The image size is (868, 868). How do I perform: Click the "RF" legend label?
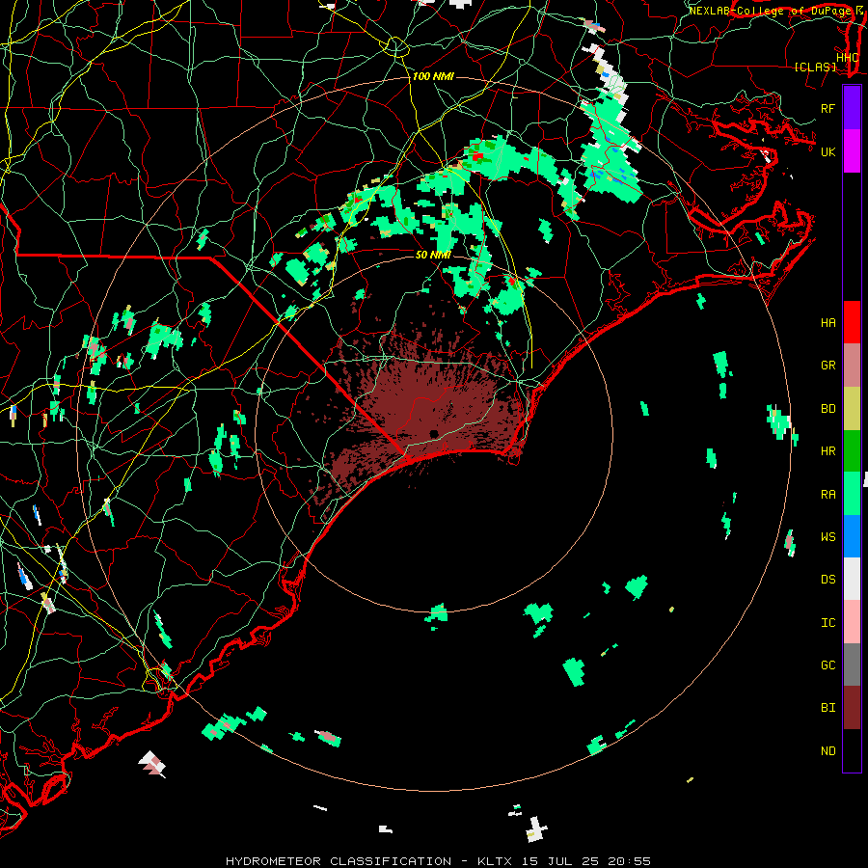(x=828, y=108)
